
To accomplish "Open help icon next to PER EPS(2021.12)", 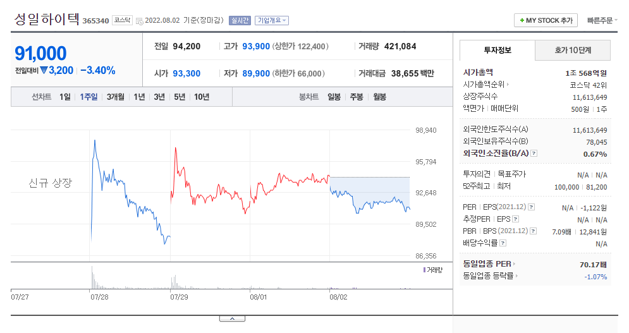I will [531, 207].
